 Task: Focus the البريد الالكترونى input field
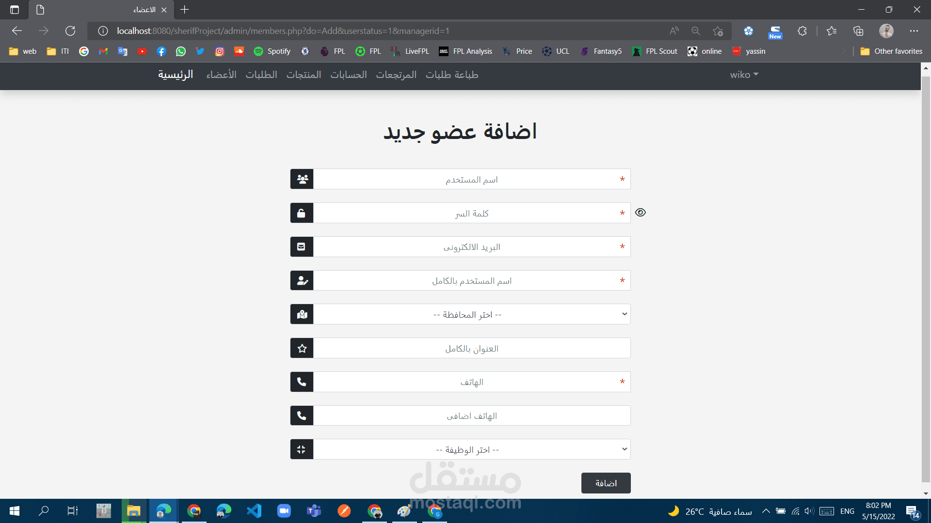pos(471,247)
